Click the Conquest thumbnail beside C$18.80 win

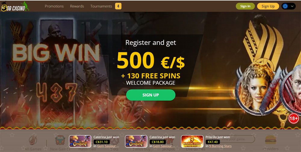click(x=136, y=141)
